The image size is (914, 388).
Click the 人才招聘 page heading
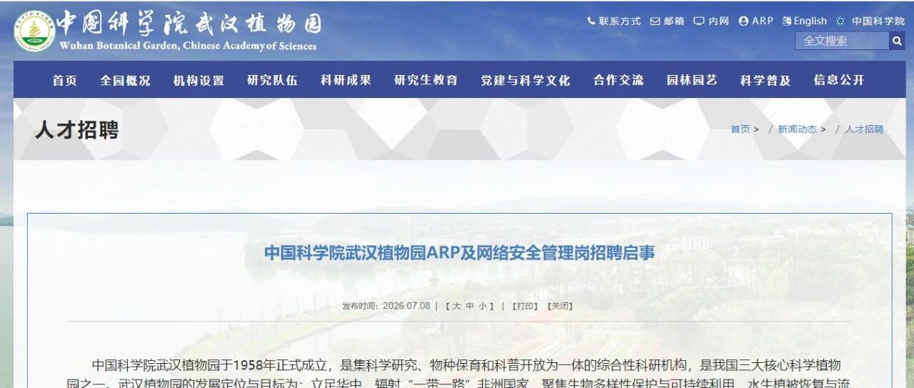[76, 130]
